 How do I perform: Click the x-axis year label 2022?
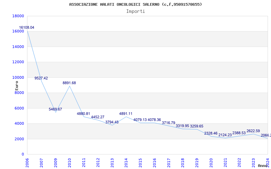(x=239, y=163)
